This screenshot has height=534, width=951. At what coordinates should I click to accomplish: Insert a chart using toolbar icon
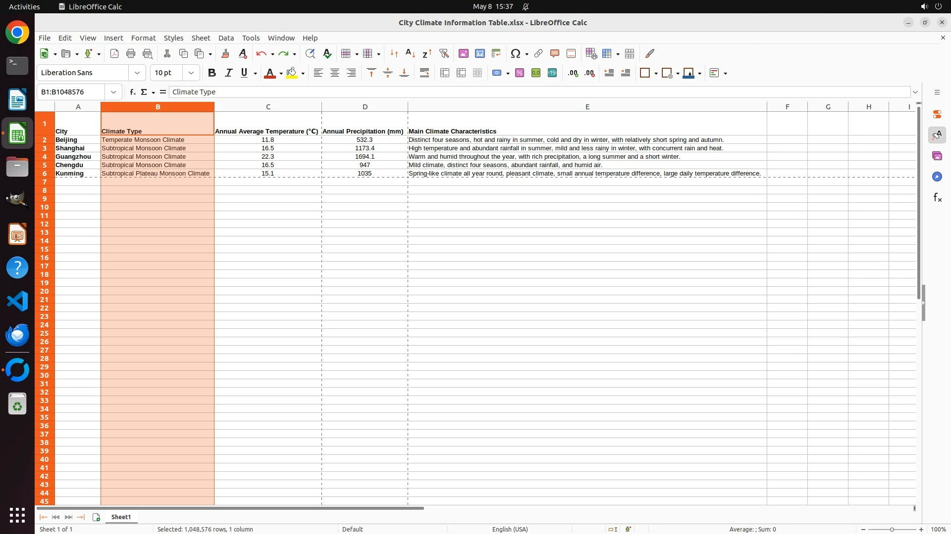[479, 53]
